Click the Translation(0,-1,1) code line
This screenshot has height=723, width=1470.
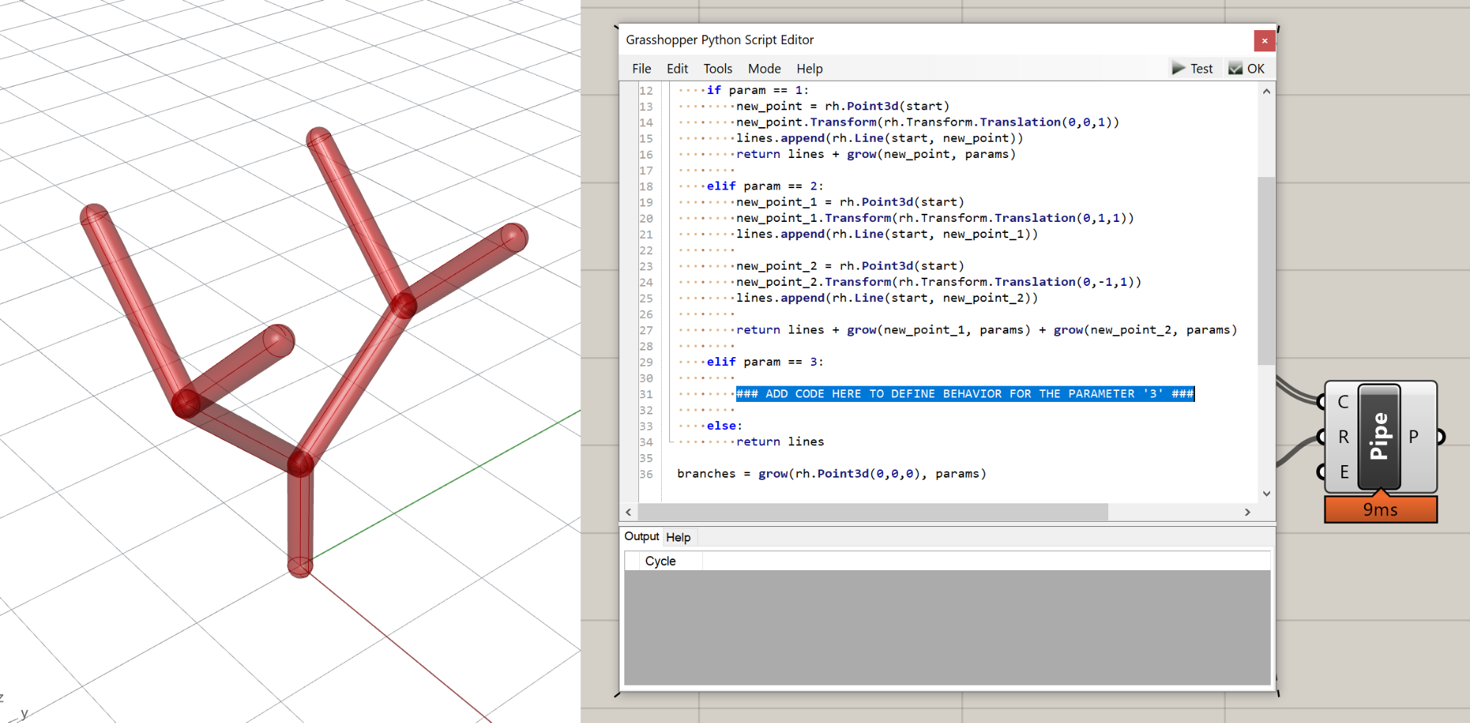pos(938,281)
